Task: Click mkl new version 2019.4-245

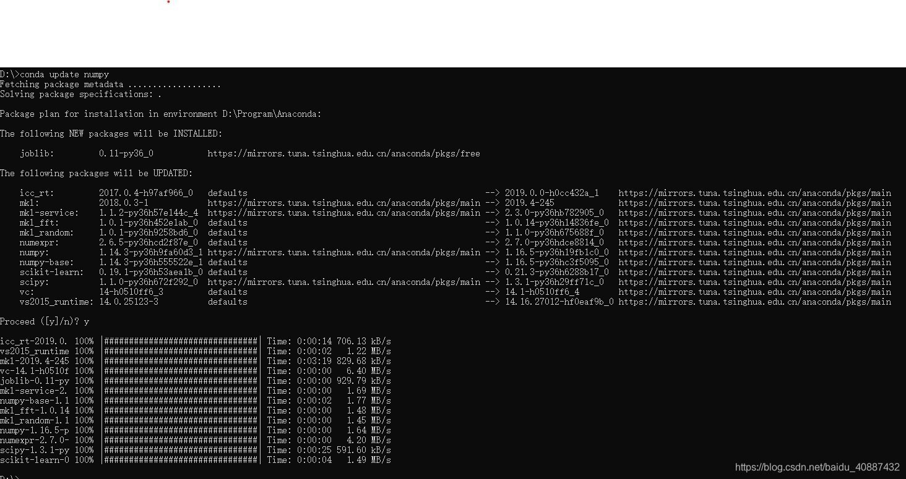Action: coord(530,203)
